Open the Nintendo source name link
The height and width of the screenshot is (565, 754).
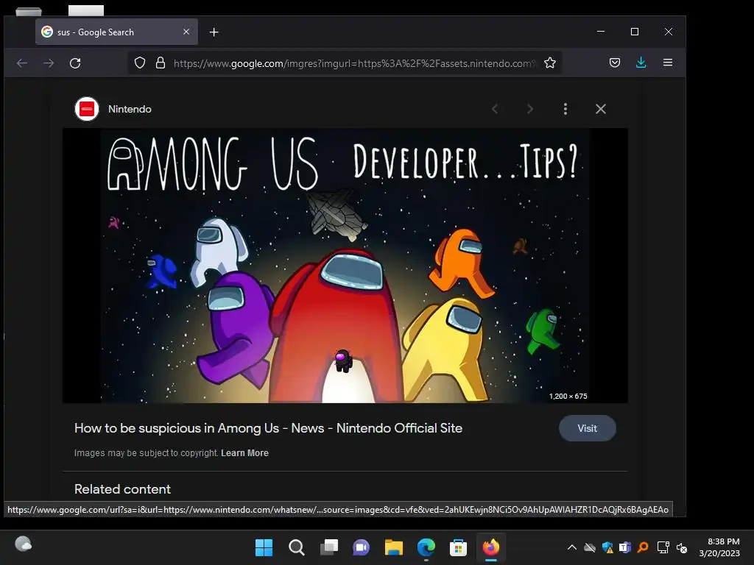130,109
